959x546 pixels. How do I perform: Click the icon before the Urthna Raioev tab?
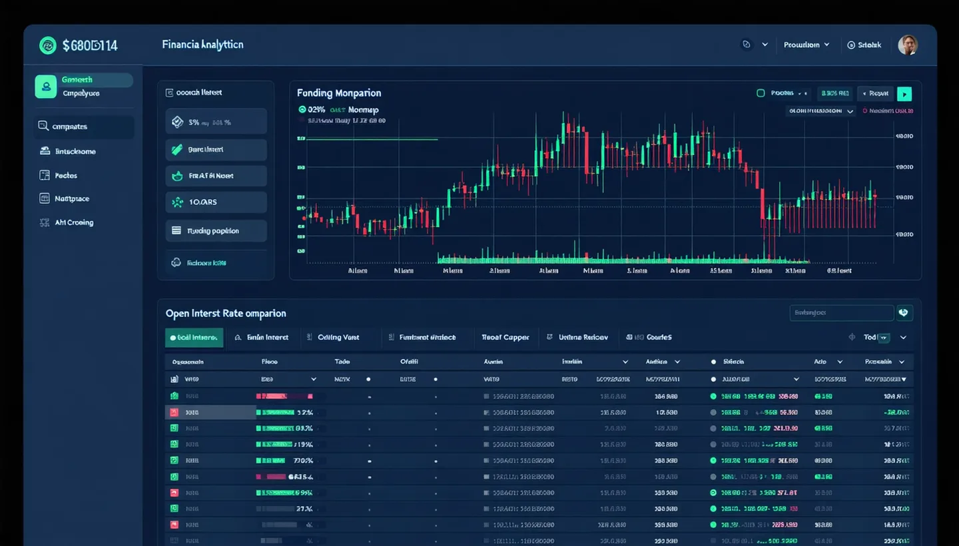549,338
